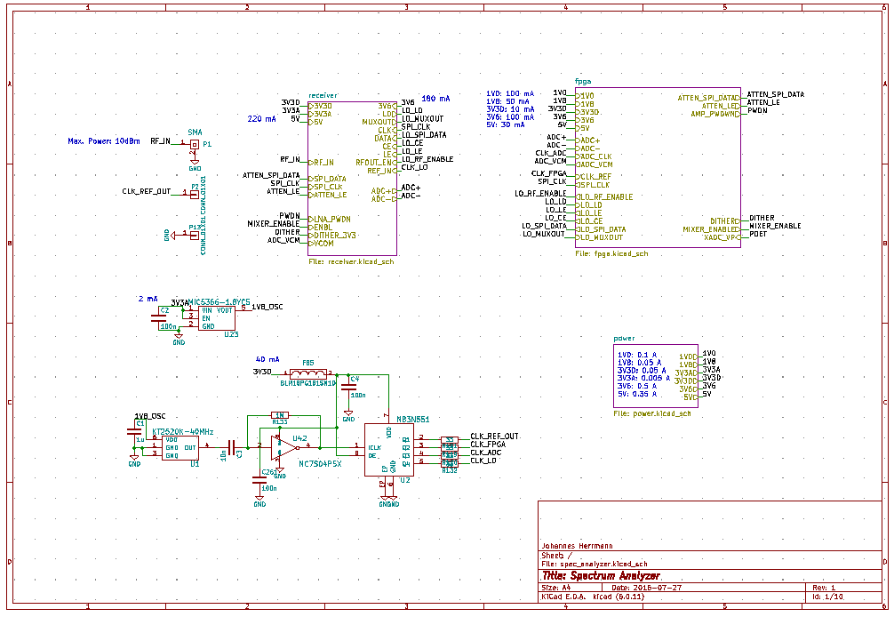
Task: Click the NC7S04P5X part value text
Action: [x=321, y=464]
